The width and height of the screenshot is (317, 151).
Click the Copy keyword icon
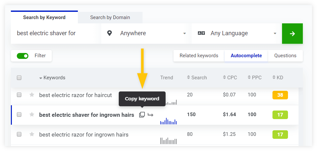[142, 115]
